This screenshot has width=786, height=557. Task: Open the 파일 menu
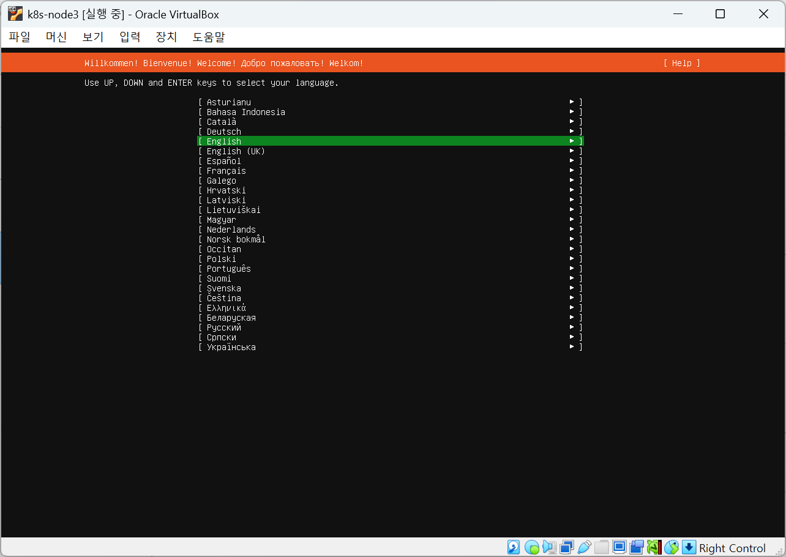click(20, 37)
